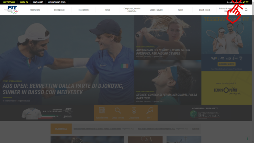Go to Beach tennis section
This screenshot has width=254, height=143.
pyautogui.click(x=204, y=10)
